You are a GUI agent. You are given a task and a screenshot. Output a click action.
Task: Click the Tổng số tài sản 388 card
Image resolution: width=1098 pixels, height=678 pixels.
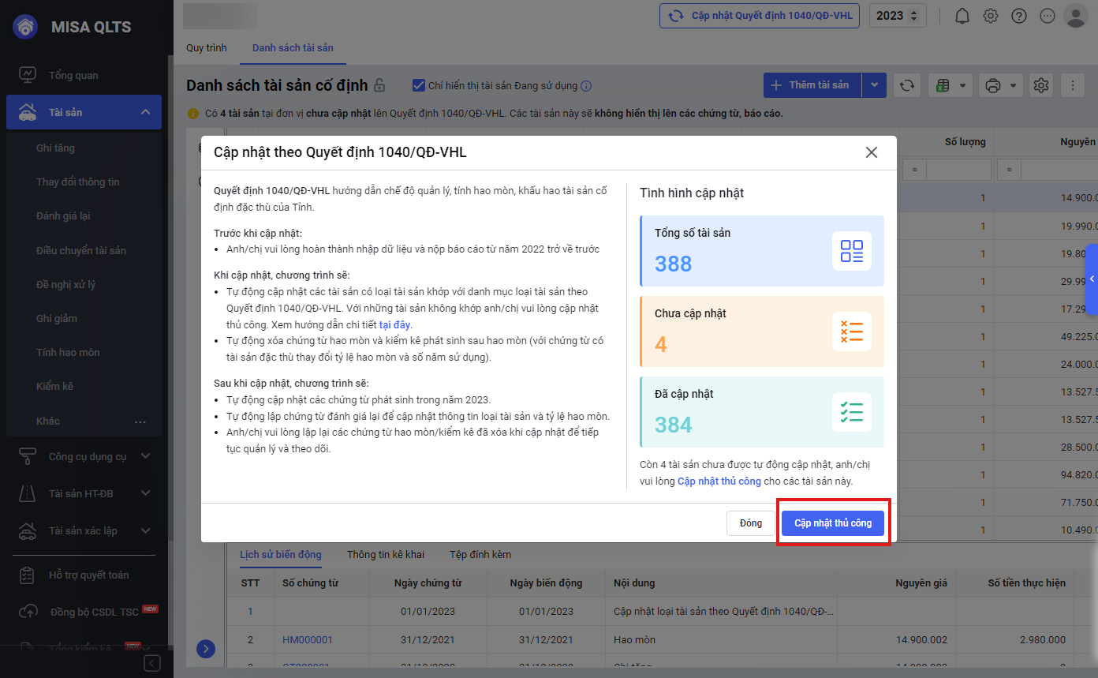762,251
